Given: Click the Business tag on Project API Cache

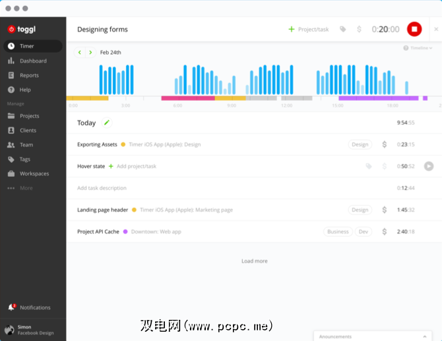Looking at the screenshot, I should tap(338, 232).
